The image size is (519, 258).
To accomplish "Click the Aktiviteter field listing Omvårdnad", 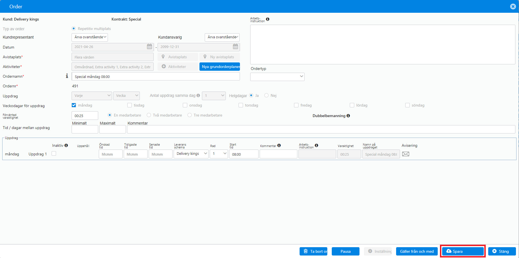I will click(113, 67).
